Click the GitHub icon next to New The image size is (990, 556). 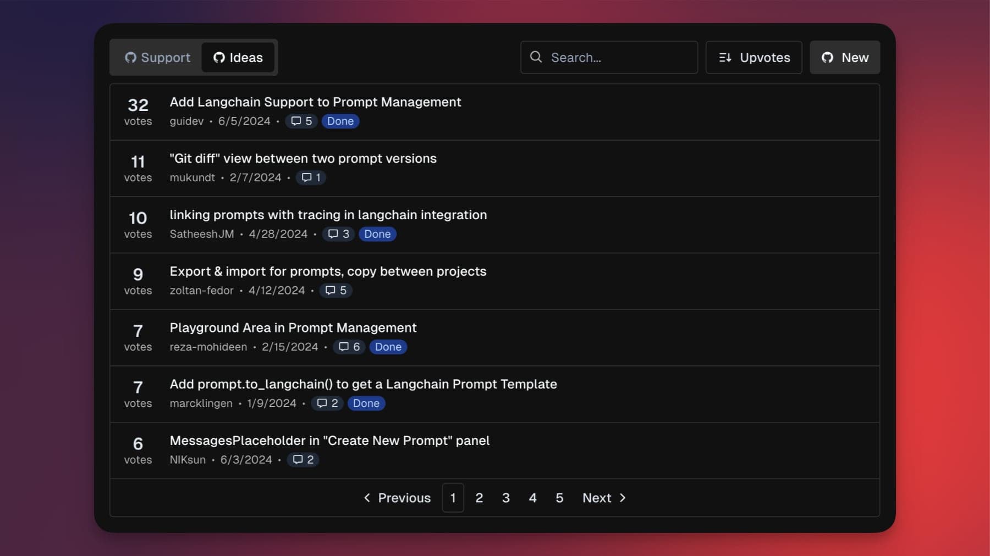click(827, 57)
